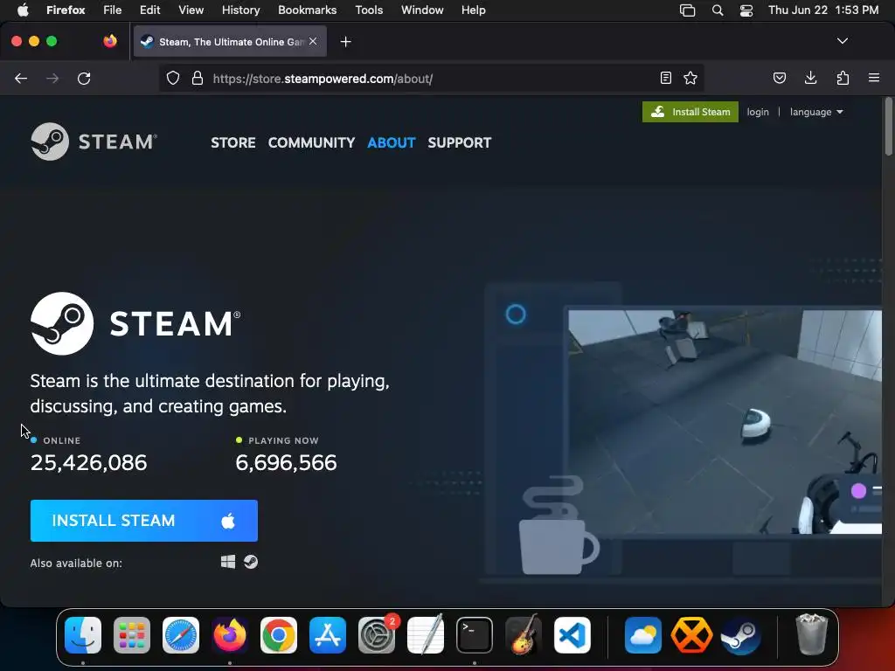
Task: Open the Weather app from the dock
Action: coord(642,635)
